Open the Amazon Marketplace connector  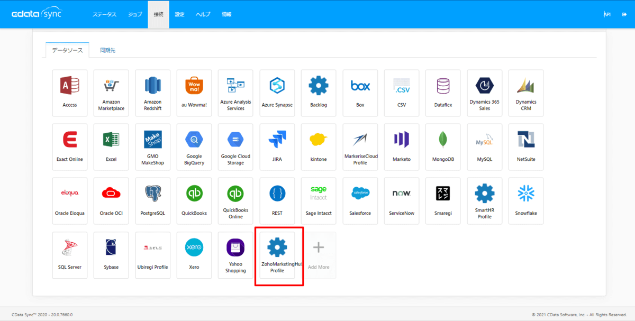pyautogui.click(x=111, y=93)
